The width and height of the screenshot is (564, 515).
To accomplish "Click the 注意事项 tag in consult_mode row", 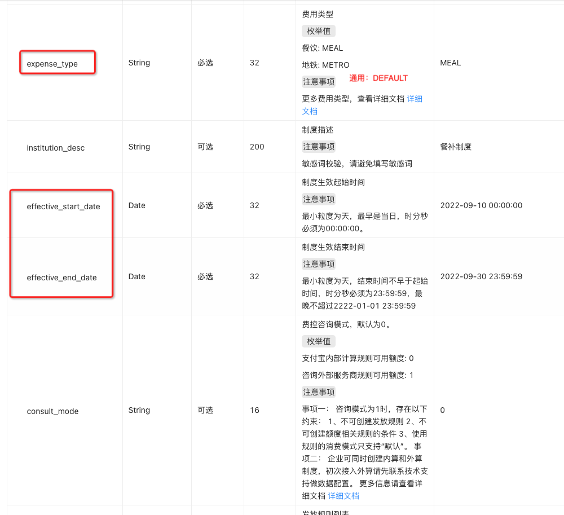I will [318, 392].
